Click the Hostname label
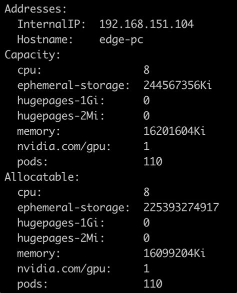Image resolution: width=237 pixels, height=293 pixels. (x=45, y=39)
